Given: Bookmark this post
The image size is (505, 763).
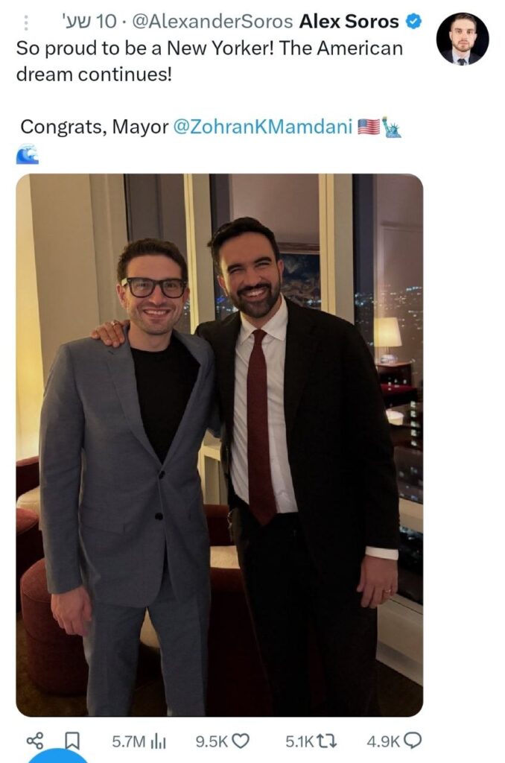Looking at the screenshot, I should coord(72,741).
